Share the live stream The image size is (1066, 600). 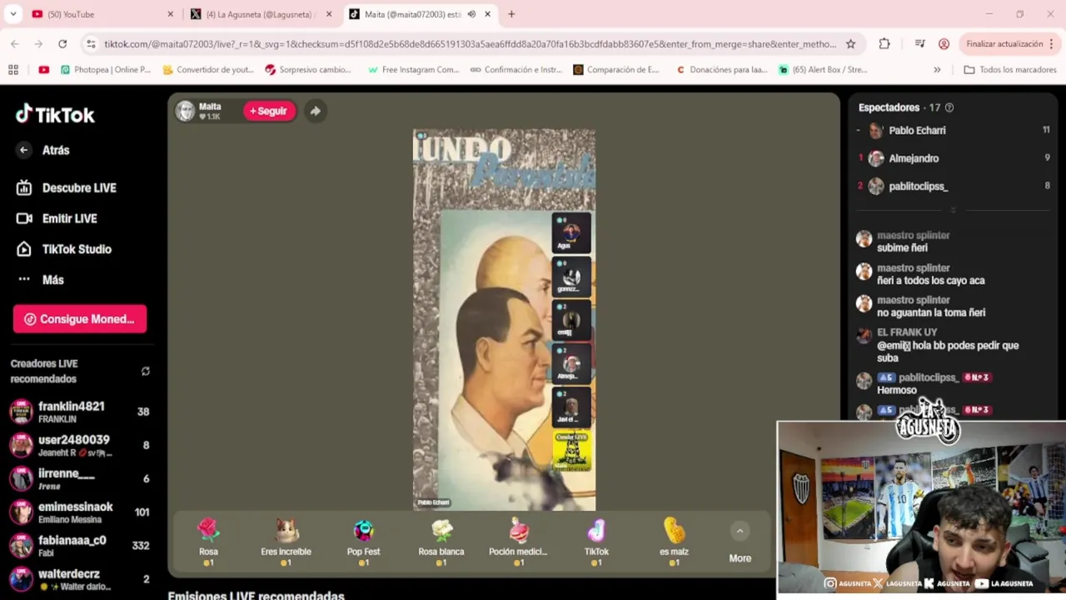coord(315,111)
